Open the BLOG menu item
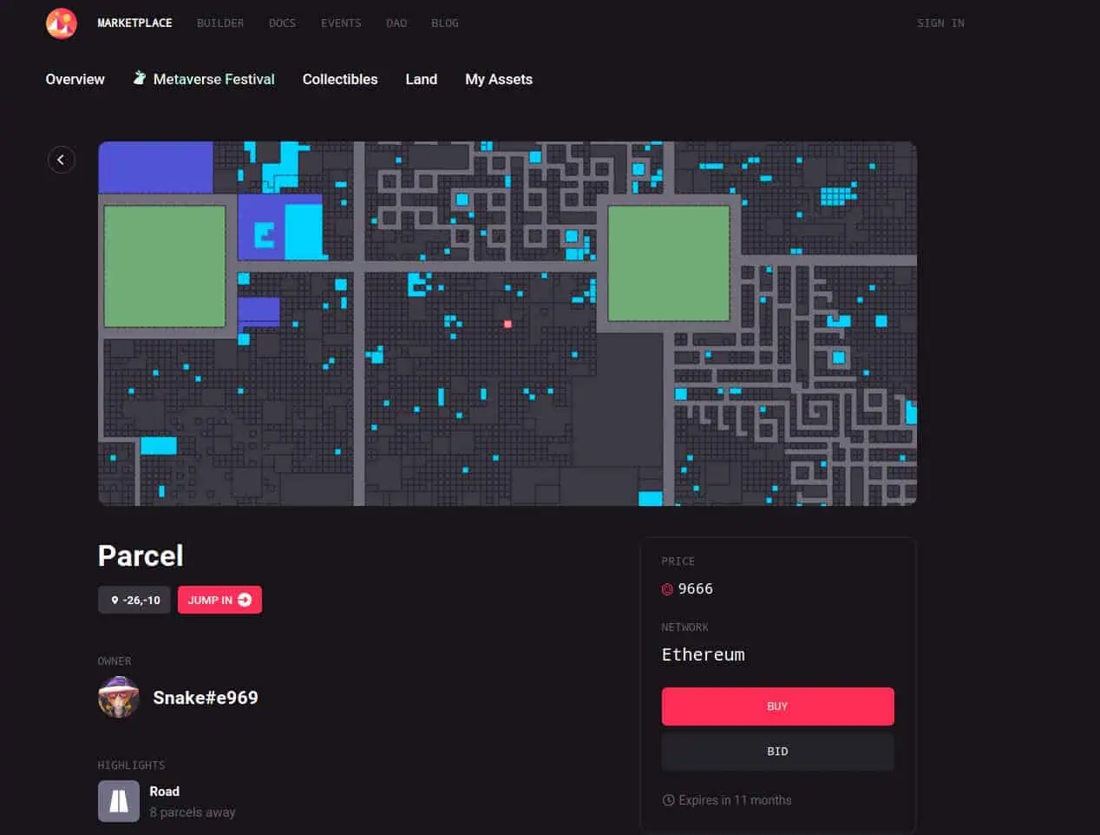The image size is (1100, 835). [x=445, y=23]
